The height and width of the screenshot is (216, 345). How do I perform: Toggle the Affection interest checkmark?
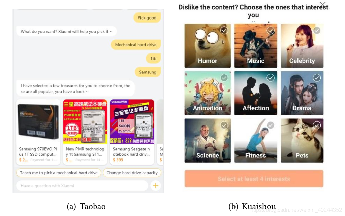tap(271, 78)
